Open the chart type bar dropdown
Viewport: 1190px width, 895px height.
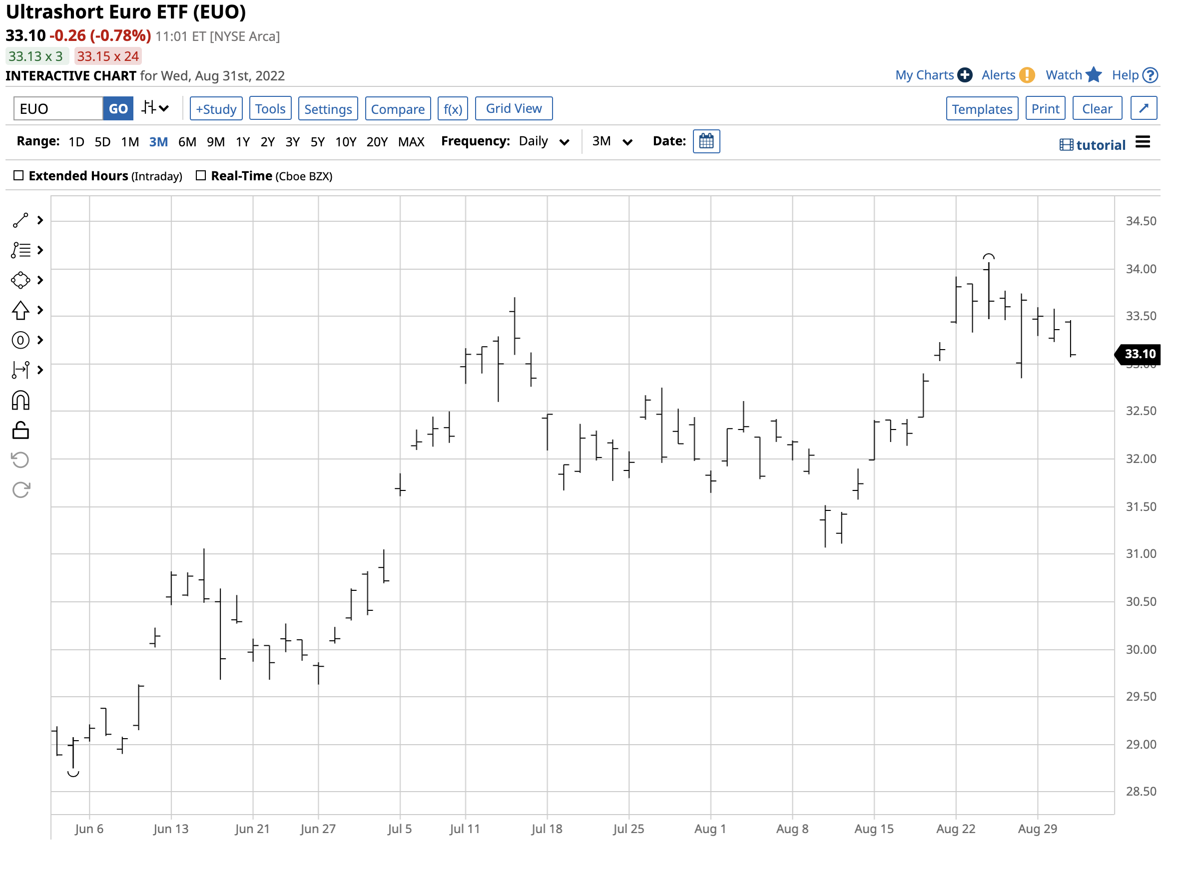[x=155, y=108]
